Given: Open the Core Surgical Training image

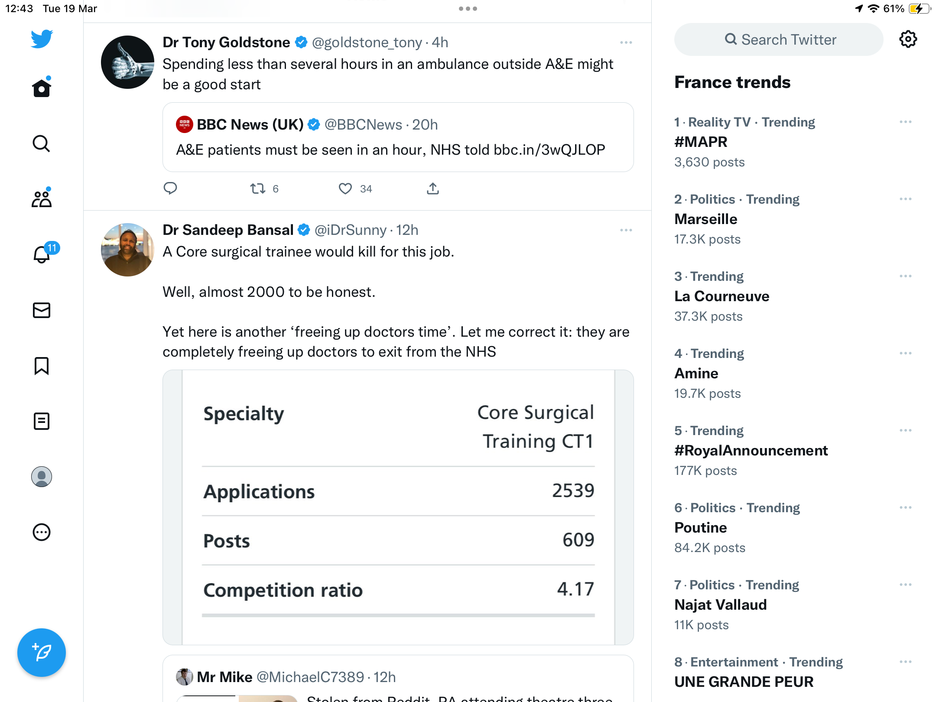Looking at the screenshot, I should click(398, 507).
